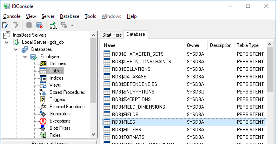The width and height of the screenshot is (276, 144).
Task: Select the RDB$FORMATS row
Action: point(184,137)
